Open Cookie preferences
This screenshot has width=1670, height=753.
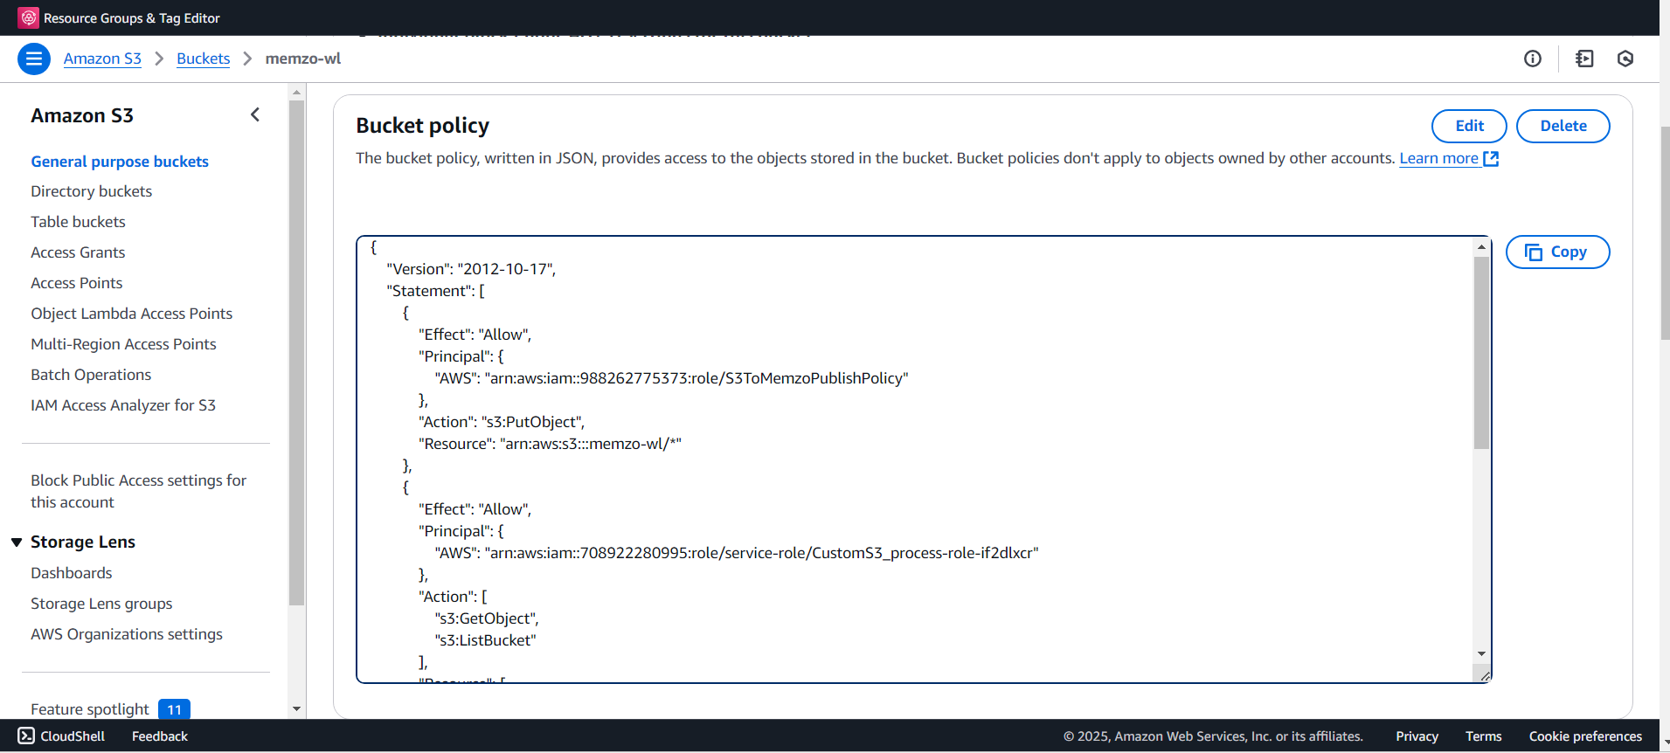click(x=1585, y=736)
